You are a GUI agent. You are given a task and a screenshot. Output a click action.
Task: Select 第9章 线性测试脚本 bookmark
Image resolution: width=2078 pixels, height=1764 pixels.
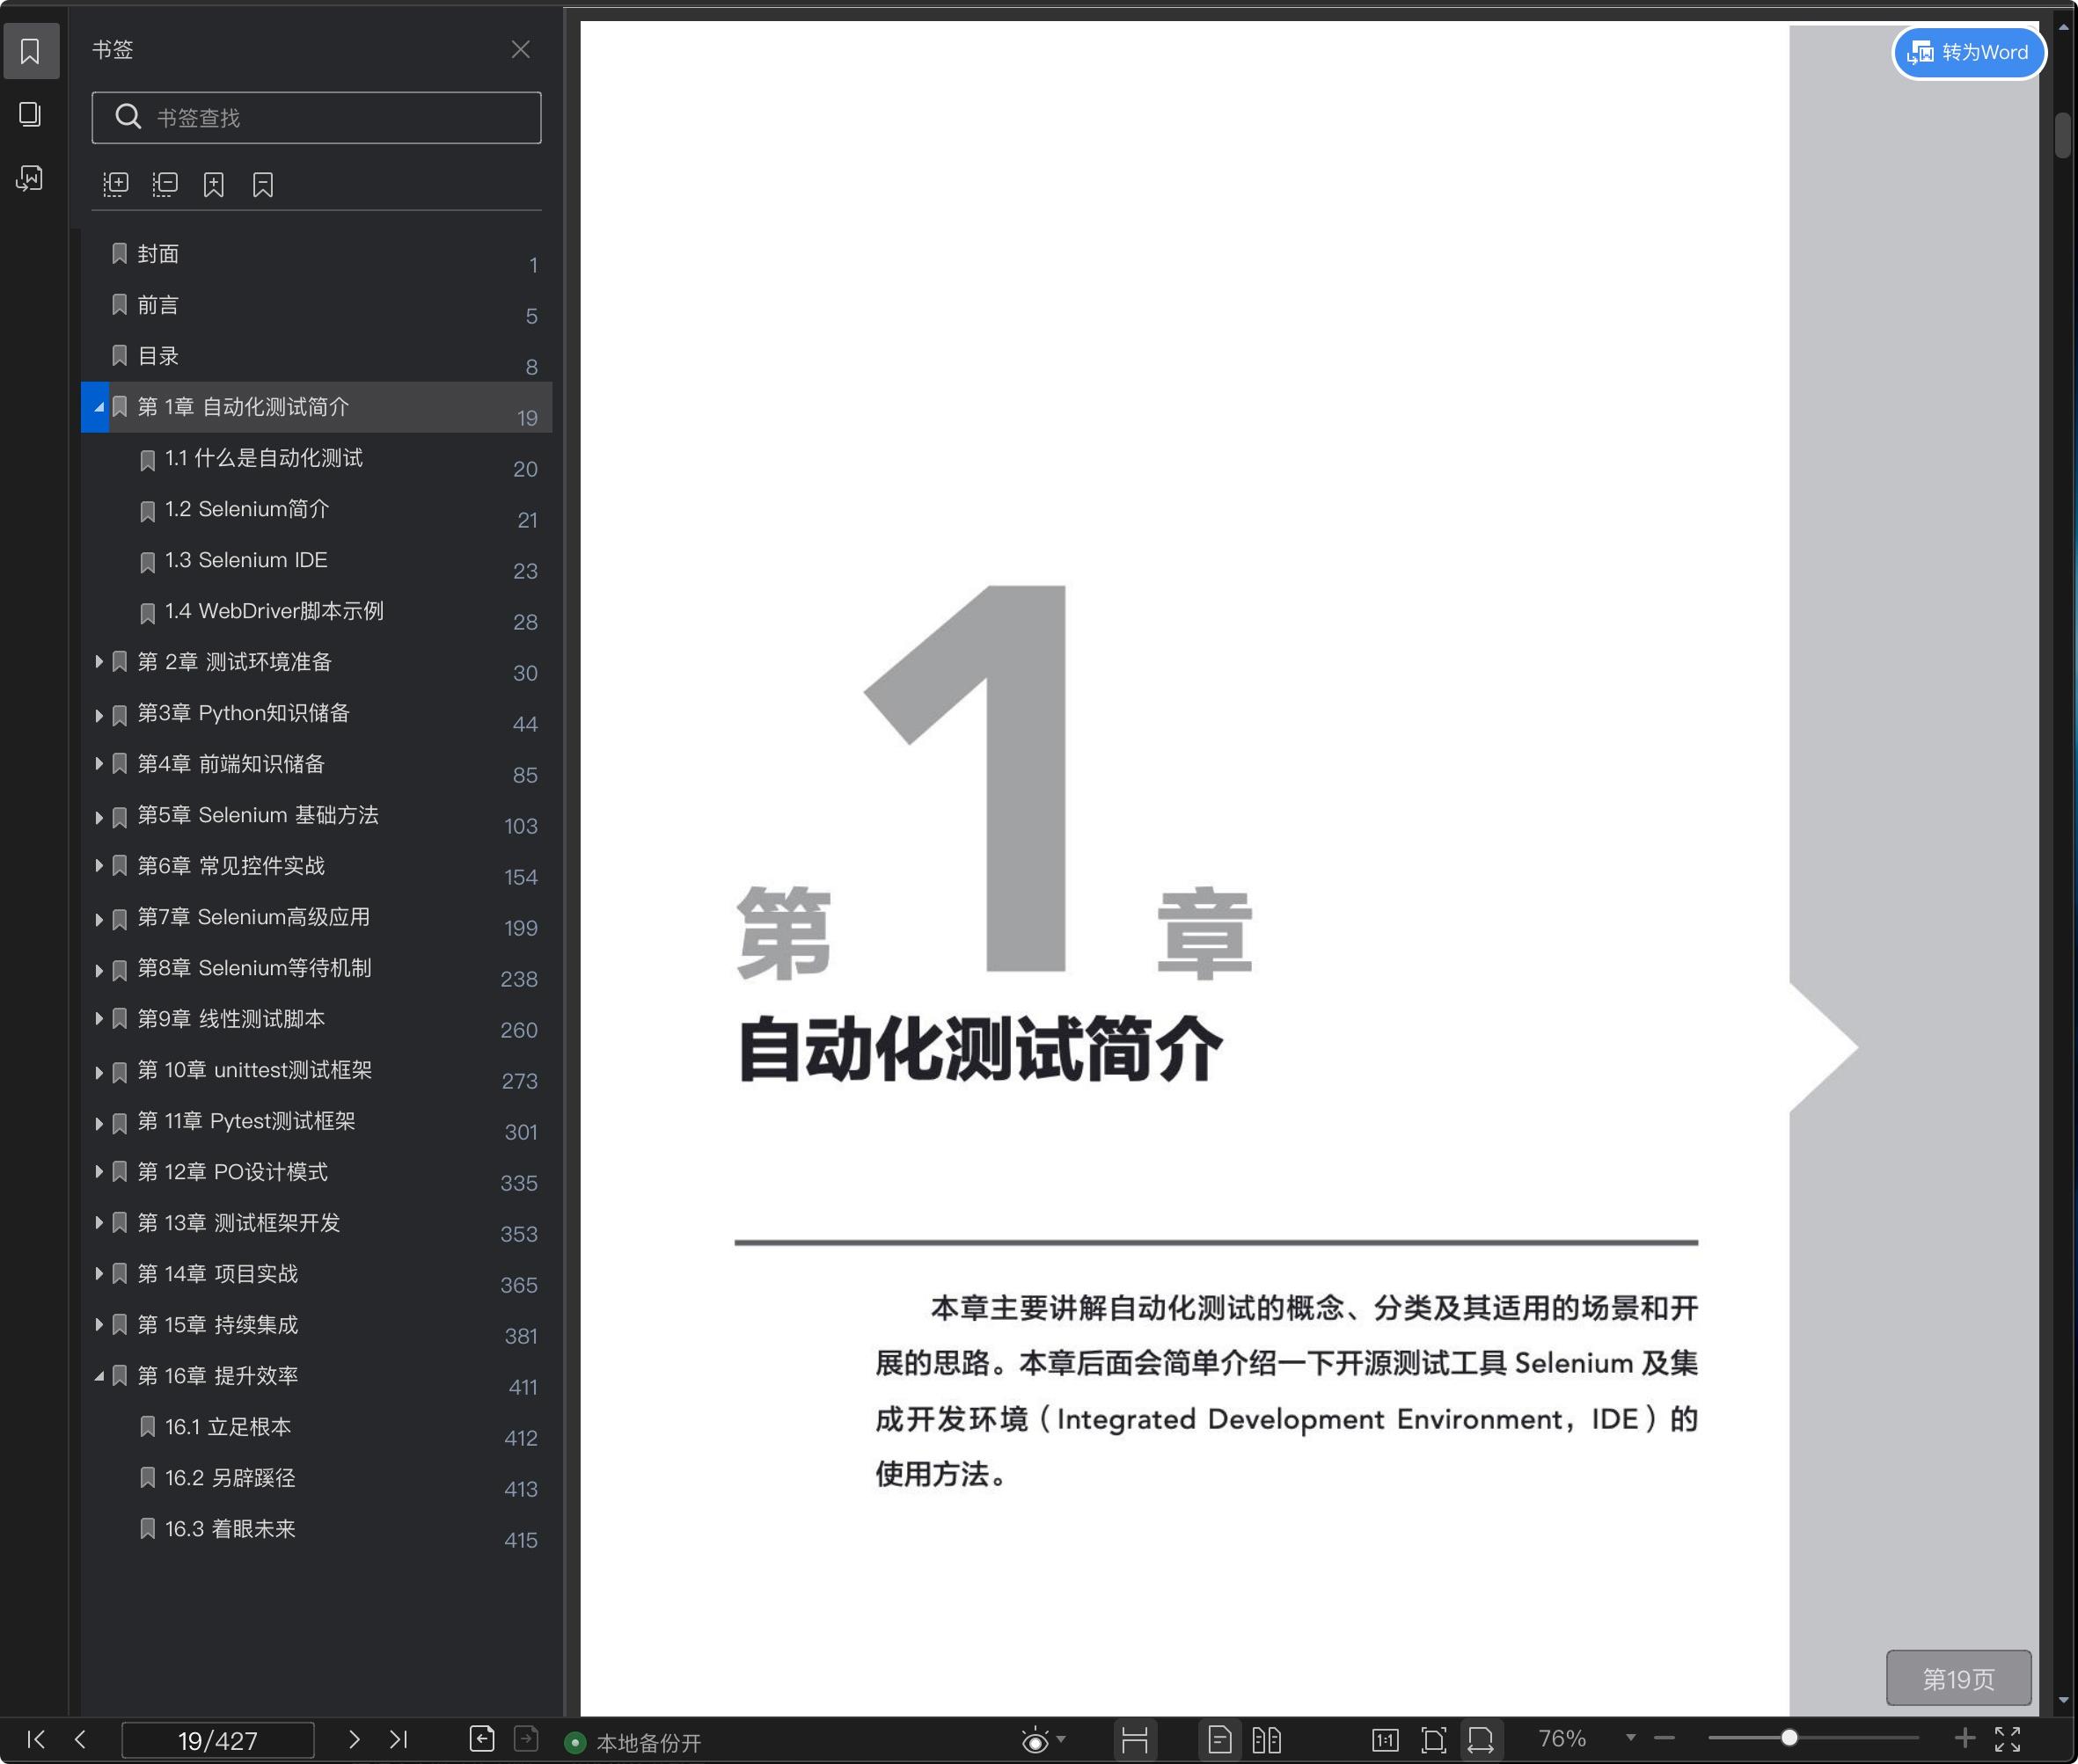tap(316, 1019)
